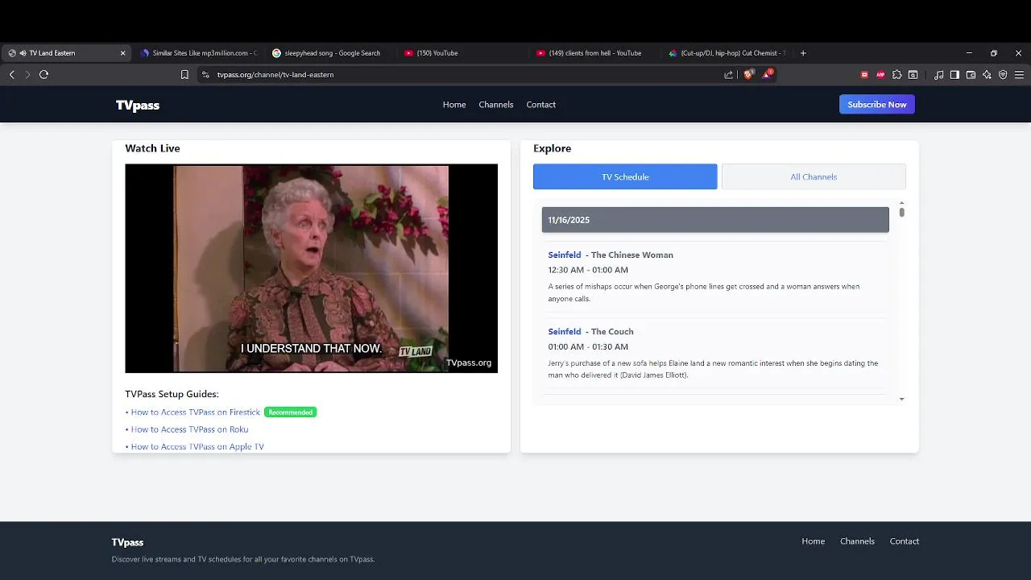This screenshot has width=1031, height=580.
Task: Click the Subscribe Now button
Action: (x=877, y=105)
